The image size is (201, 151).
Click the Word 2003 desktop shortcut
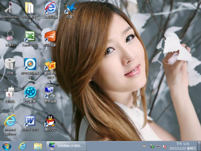point(30,121)
